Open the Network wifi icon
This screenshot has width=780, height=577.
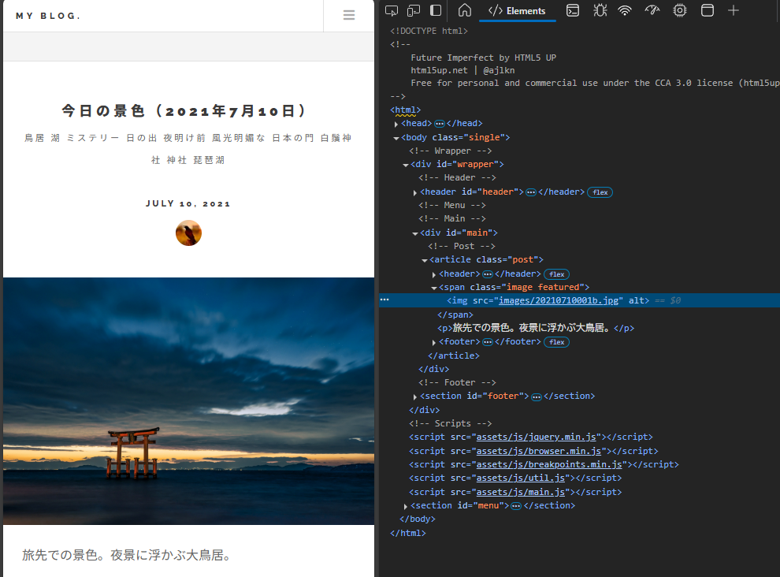625,10
